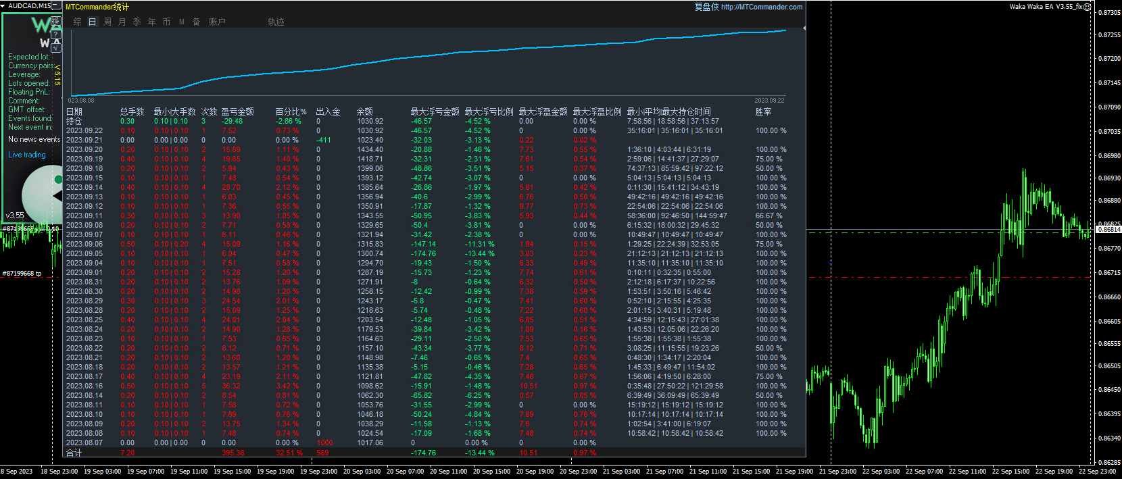This screenshot has width=1122, height=479.
Task: Switch to the 季 quarterly tab
Action: pos(137,22)
